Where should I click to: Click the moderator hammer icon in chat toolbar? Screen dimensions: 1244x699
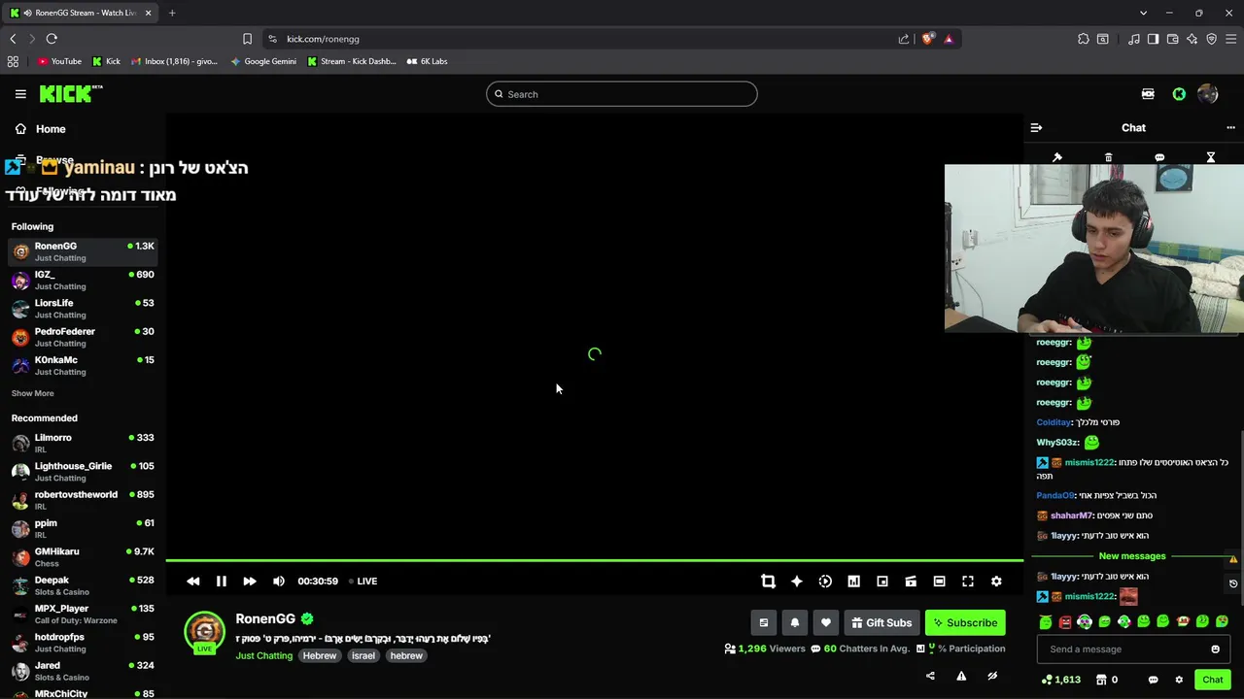1057,157
